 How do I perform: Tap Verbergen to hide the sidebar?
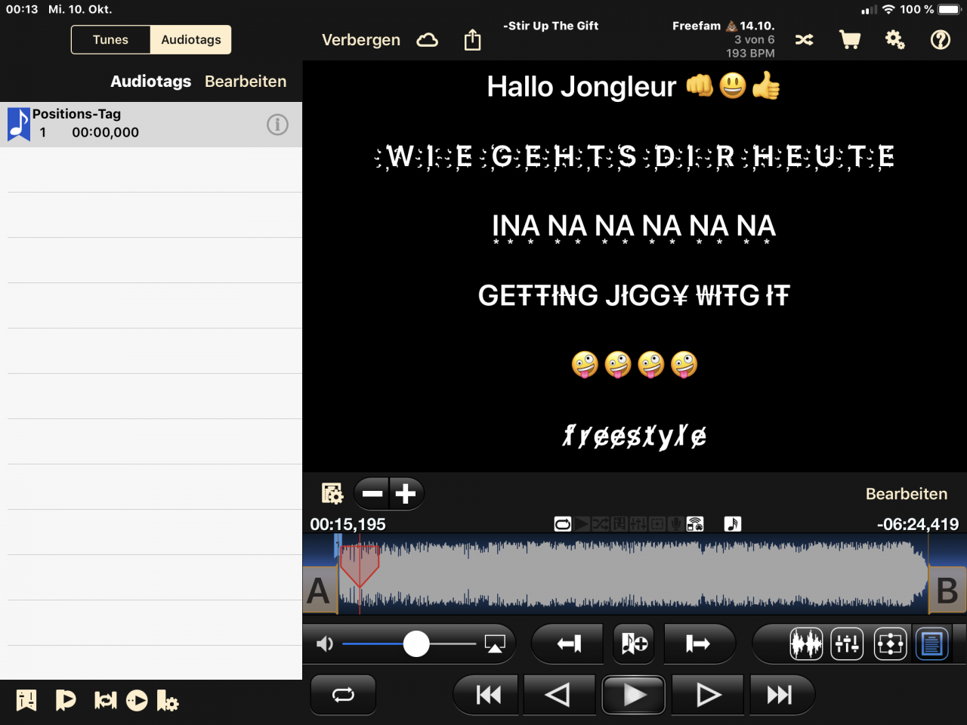361,40
